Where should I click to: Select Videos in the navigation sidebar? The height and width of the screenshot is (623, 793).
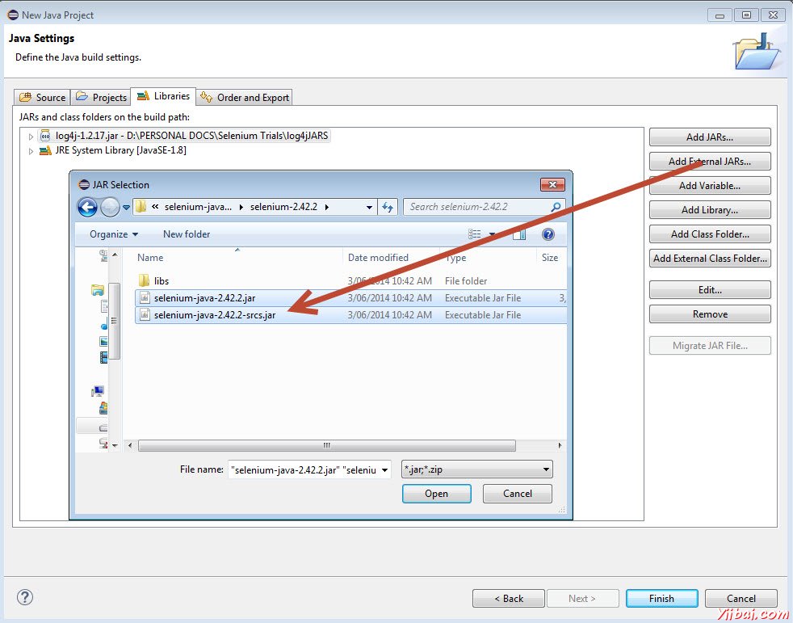(101, 358)
